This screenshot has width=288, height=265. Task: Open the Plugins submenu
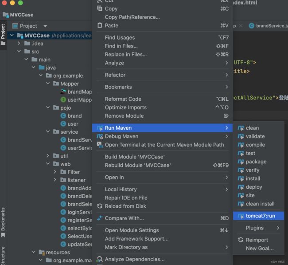click(258, 228)
